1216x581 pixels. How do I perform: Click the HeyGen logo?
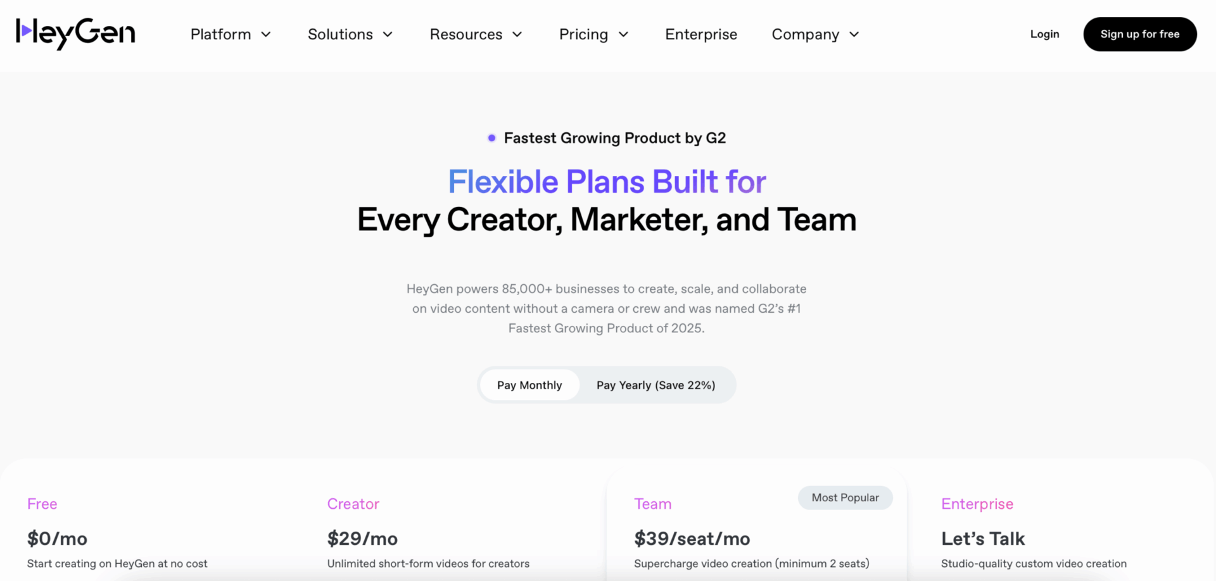click(75, 34)
